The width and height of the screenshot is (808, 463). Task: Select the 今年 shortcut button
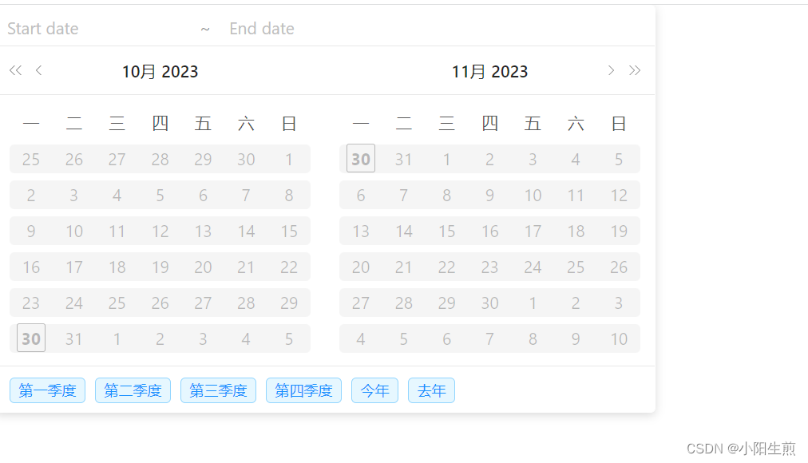[374, 390]
